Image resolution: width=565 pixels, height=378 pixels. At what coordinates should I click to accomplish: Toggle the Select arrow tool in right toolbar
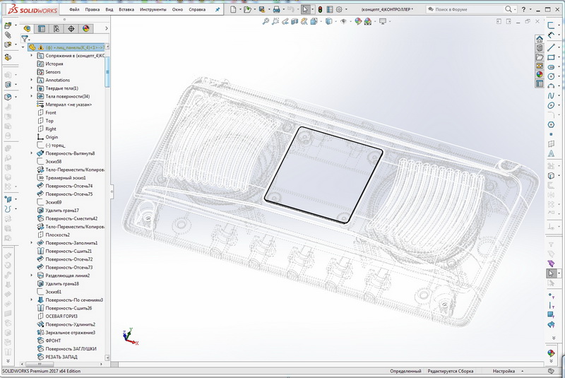[551, 273]
